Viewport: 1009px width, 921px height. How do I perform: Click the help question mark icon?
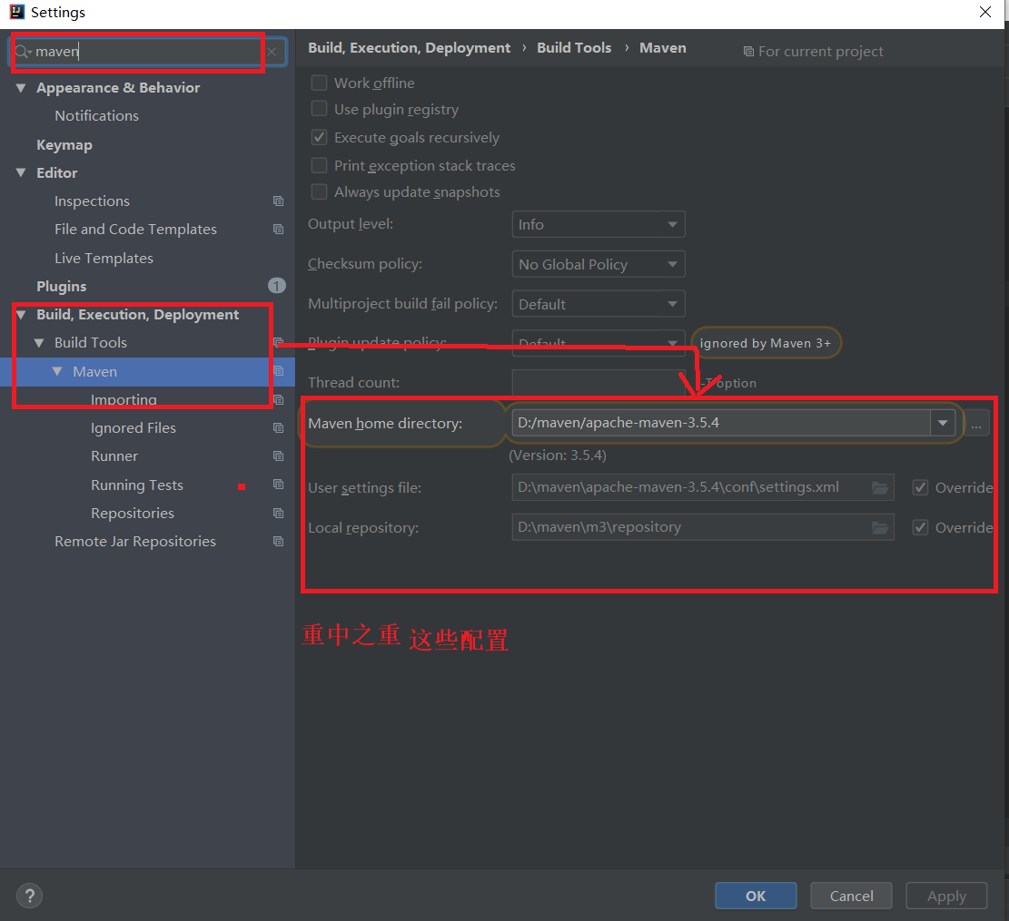point(29,896)
